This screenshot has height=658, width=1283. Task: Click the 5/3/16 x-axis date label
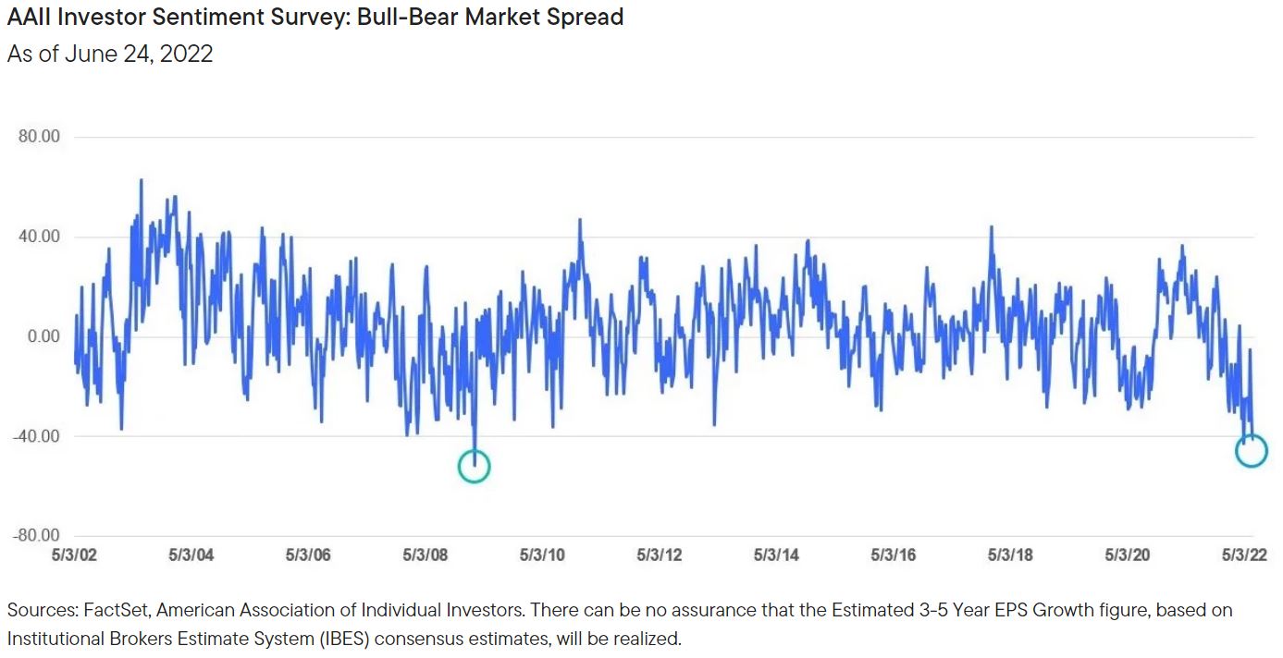coord(894,555)
